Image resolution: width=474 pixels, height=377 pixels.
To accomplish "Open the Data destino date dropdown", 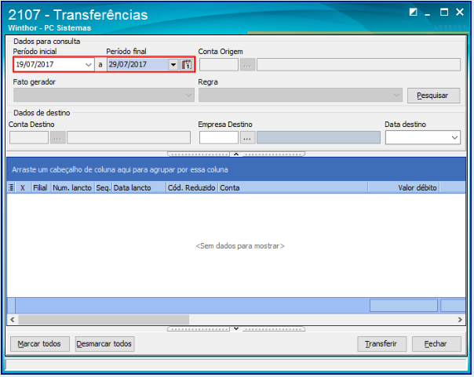I will [454, 138].
